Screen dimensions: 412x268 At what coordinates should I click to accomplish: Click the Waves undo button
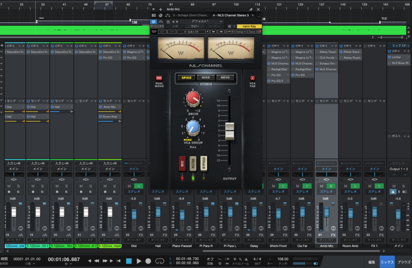tap(163, 31)
